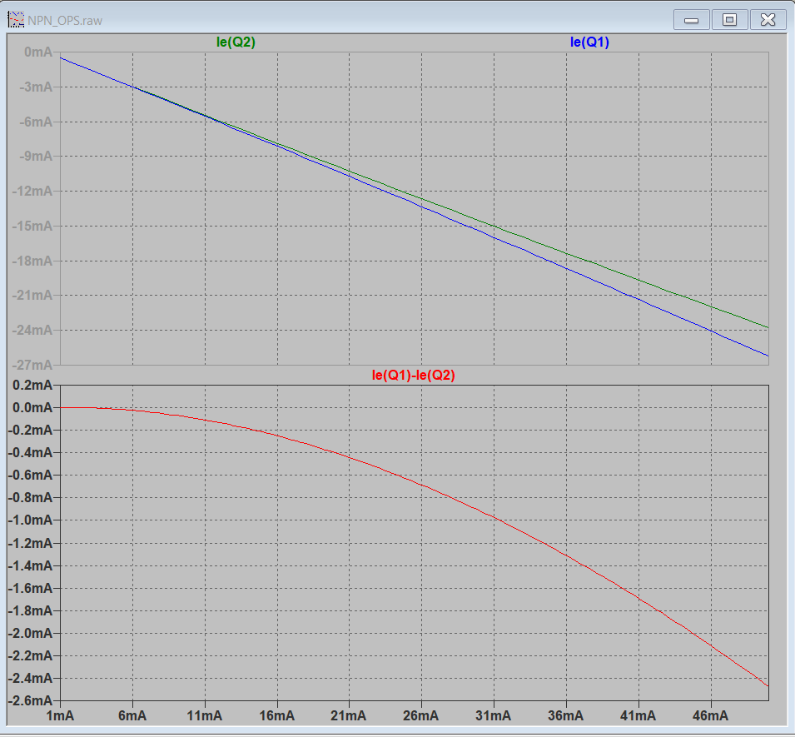Click the 36mA horizontal axis label
Screen dimensions: 795x737
tap(566, 715)
